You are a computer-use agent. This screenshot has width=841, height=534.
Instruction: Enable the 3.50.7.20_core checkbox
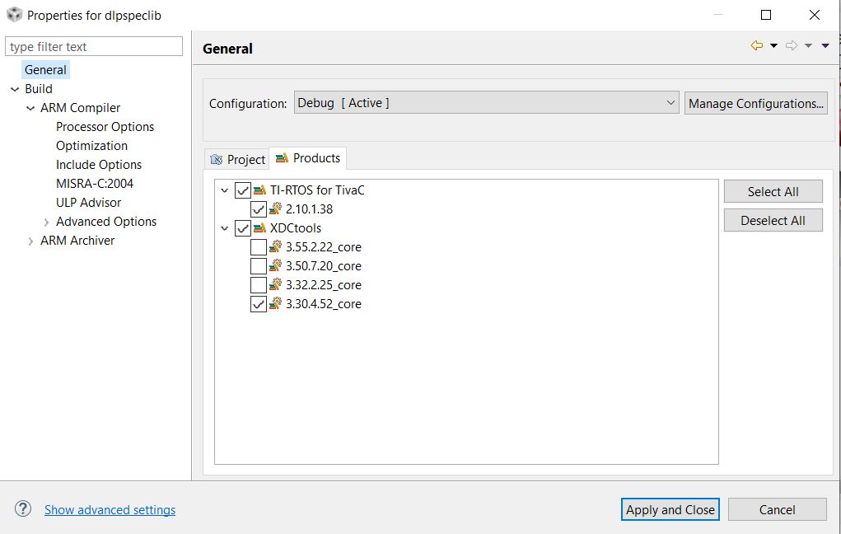point(258,266)
